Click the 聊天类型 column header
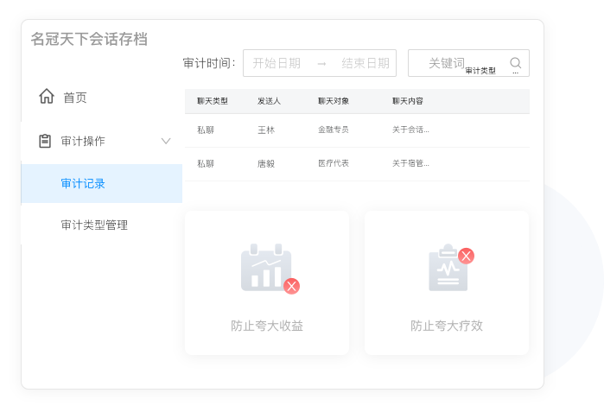Screen dimensions: 604x412 coord(213,101)
